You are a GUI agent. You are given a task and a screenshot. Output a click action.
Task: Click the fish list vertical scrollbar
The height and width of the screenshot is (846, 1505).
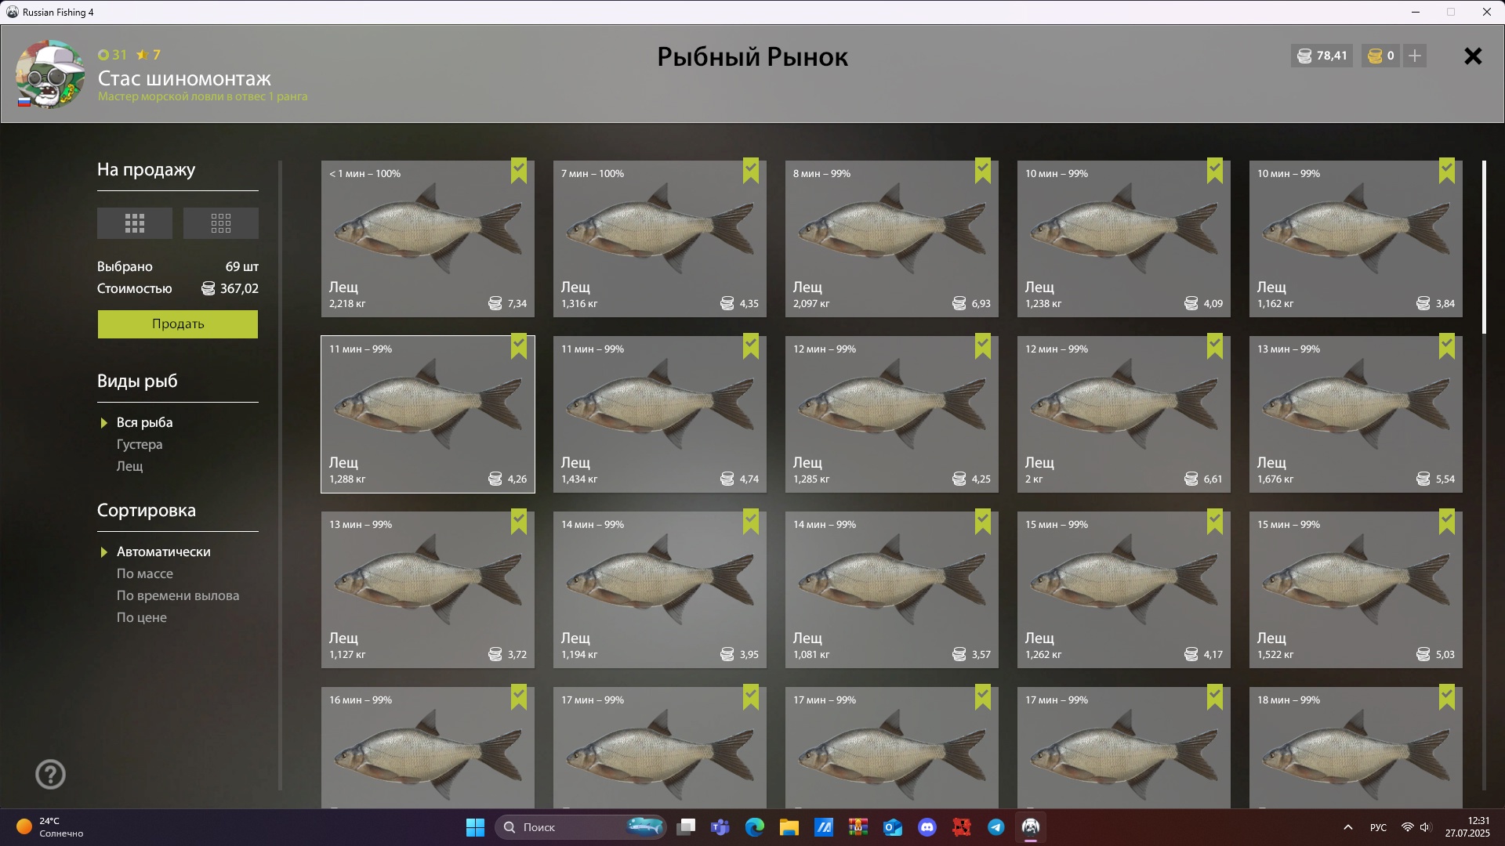click(x=1484, y=247)
